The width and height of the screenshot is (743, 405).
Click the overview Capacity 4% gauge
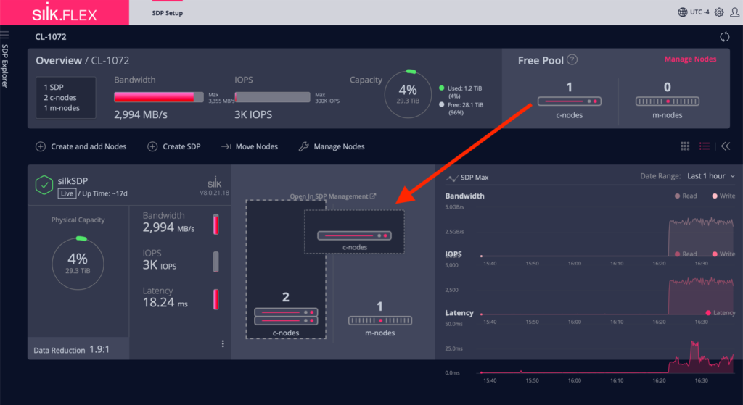408,93
